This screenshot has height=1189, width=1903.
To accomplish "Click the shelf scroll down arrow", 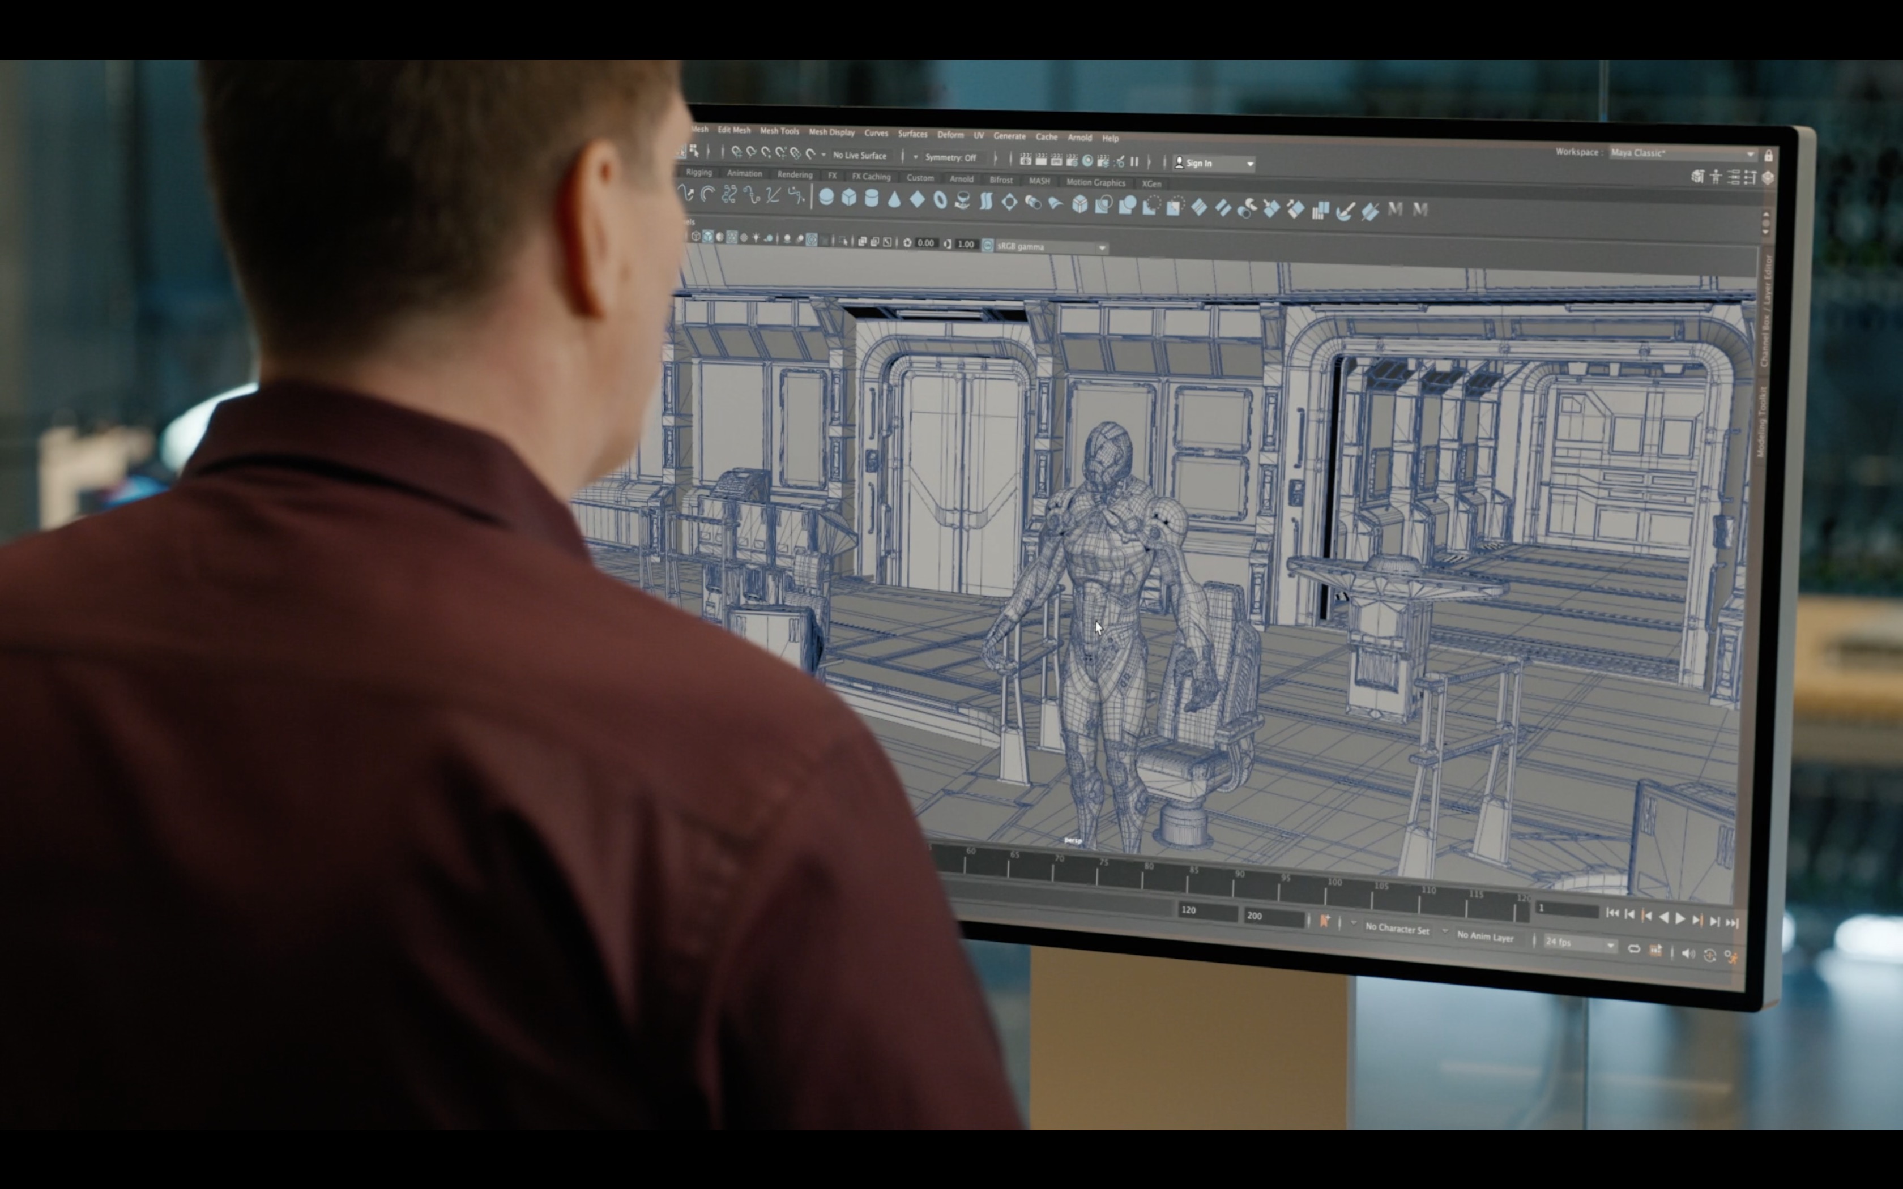I will [x=1765, y=232].
